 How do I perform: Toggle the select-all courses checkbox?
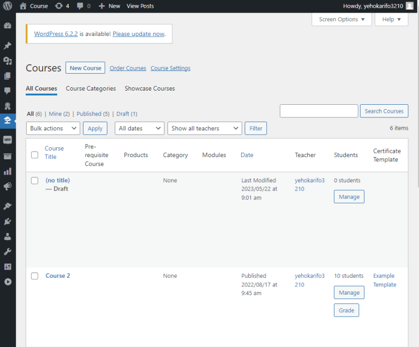point(35,155)
